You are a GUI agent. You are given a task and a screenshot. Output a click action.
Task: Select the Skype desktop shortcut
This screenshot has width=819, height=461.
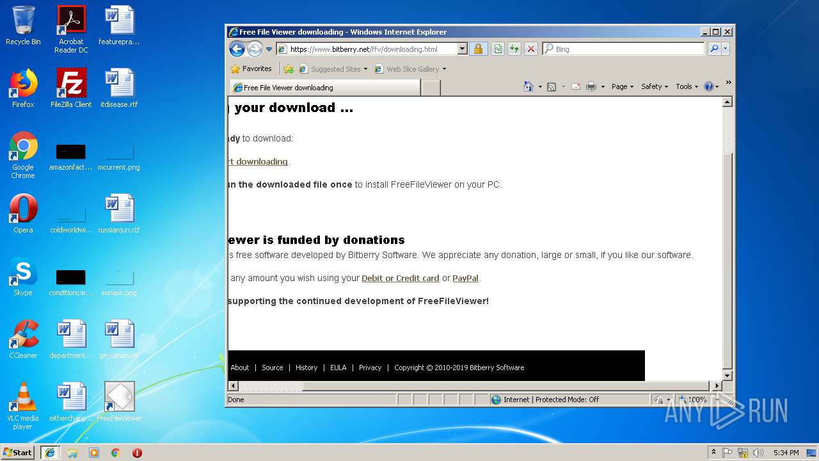tap(23, 277)
